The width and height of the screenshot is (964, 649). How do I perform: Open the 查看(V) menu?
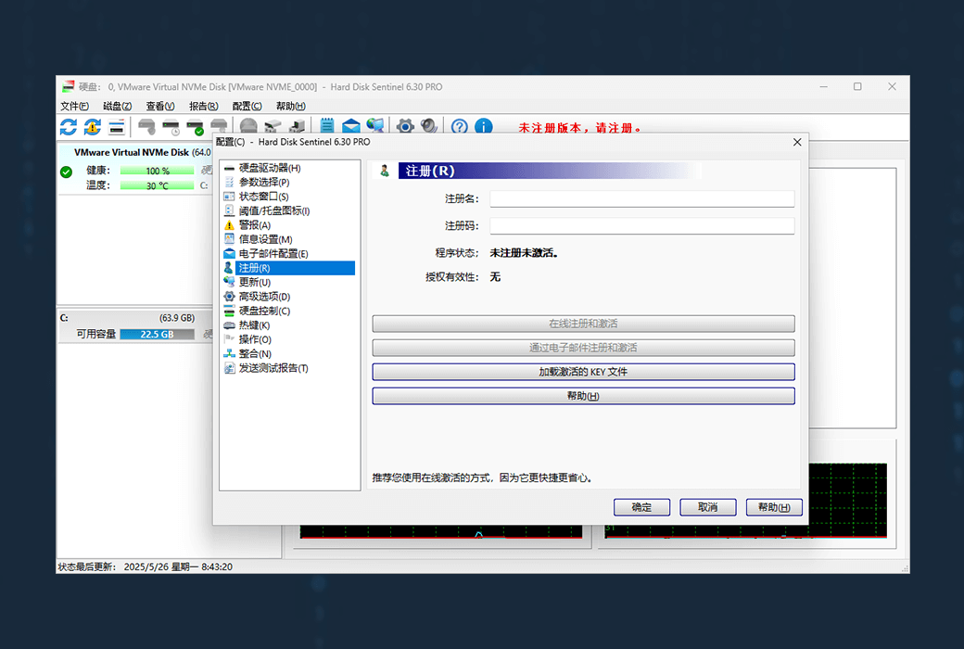(x=160, y=106)
